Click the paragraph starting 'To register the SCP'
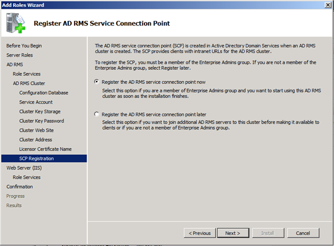The width and height of the screenshot is (334, 246). click(206, 65)
